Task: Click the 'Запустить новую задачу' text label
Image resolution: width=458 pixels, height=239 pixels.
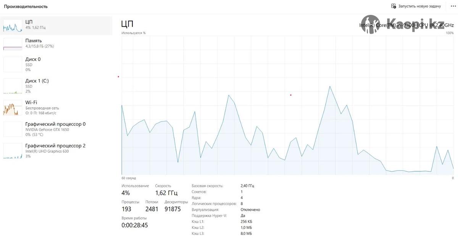Action: point(419,6)
